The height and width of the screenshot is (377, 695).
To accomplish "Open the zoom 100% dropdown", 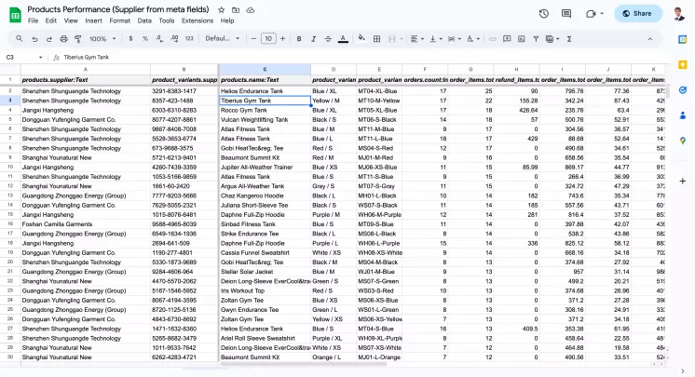I will [102, 39].
